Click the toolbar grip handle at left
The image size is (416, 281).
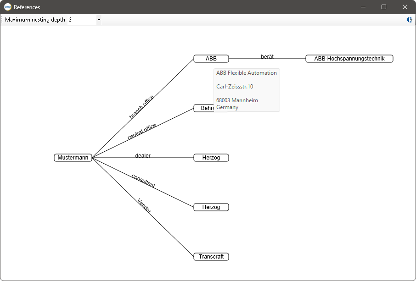pos(2,20)
